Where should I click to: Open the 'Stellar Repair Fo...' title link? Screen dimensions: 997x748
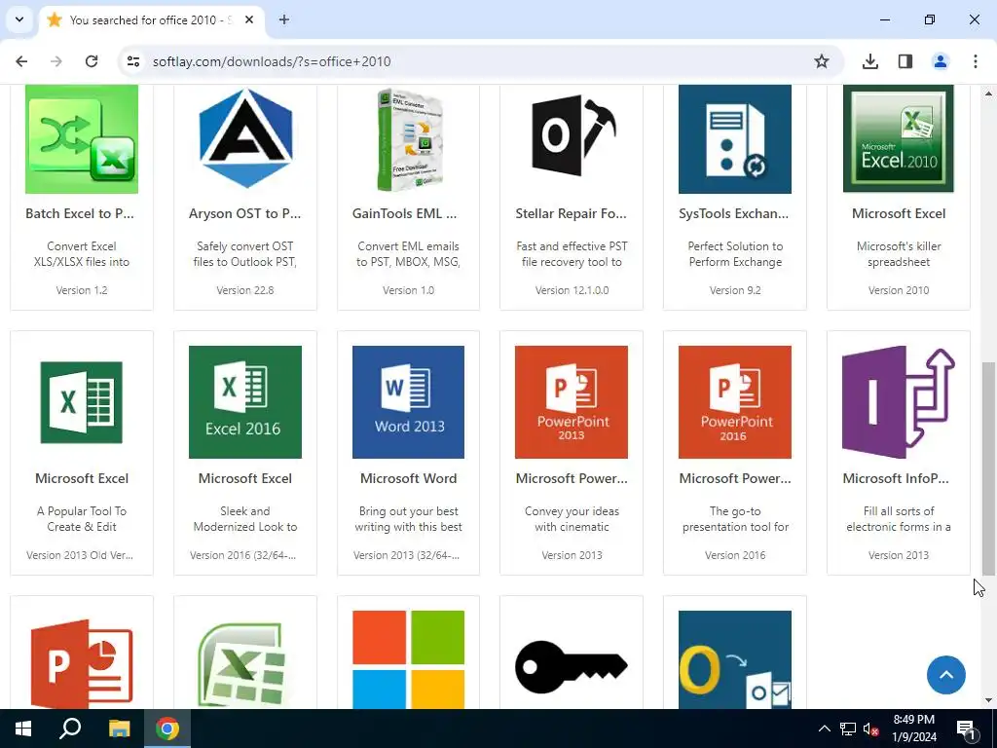click(x=571, y=213)
